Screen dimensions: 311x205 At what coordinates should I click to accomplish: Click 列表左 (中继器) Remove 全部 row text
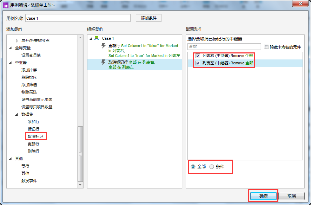tap(228, 63)
